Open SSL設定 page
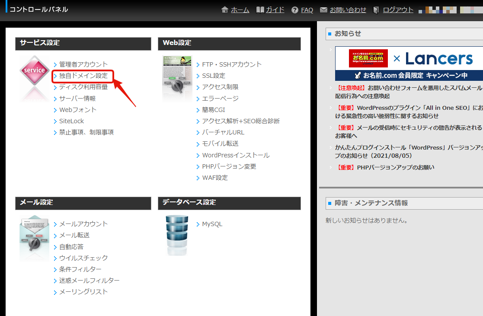Image resolution: width=483 pixels, height=316 pixels. [214, 76]
